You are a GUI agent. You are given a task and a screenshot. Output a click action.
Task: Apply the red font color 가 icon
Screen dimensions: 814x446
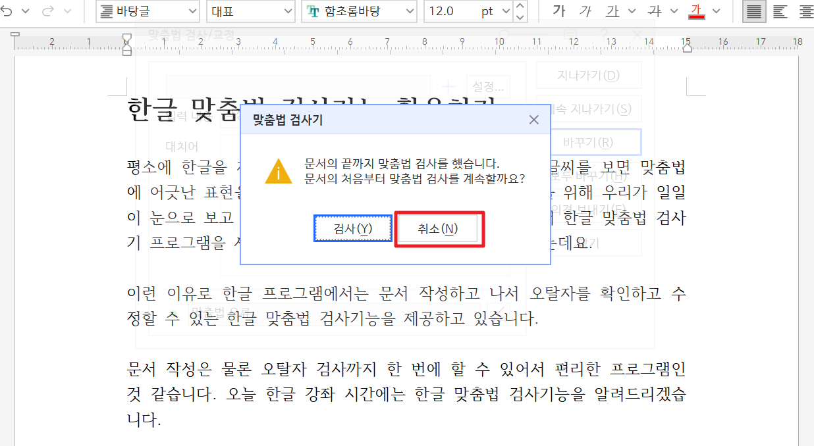point(697,11)
